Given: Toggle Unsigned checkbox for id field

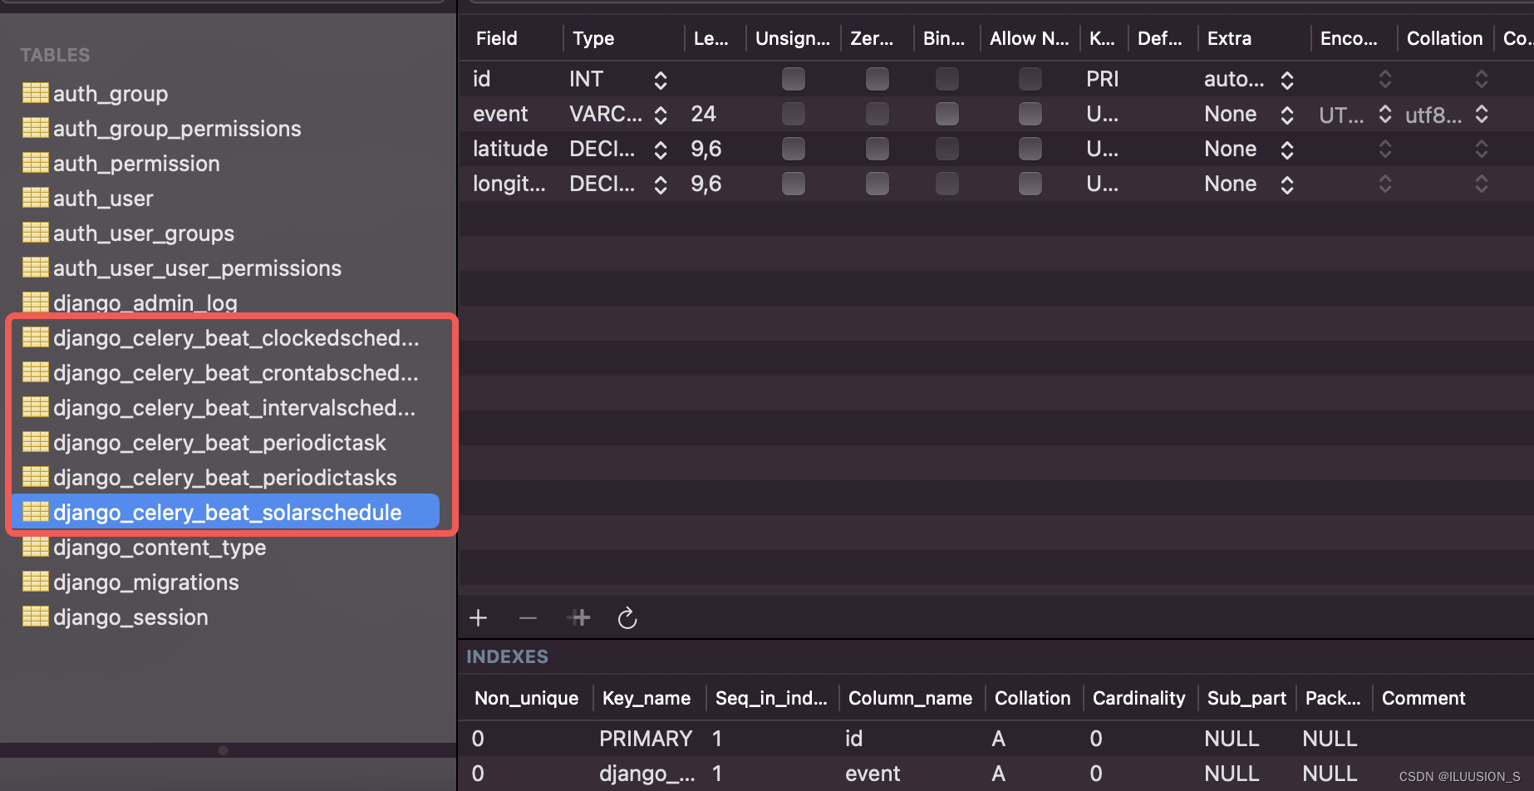Looking at the screenshot, I should [x=794, y=79].
